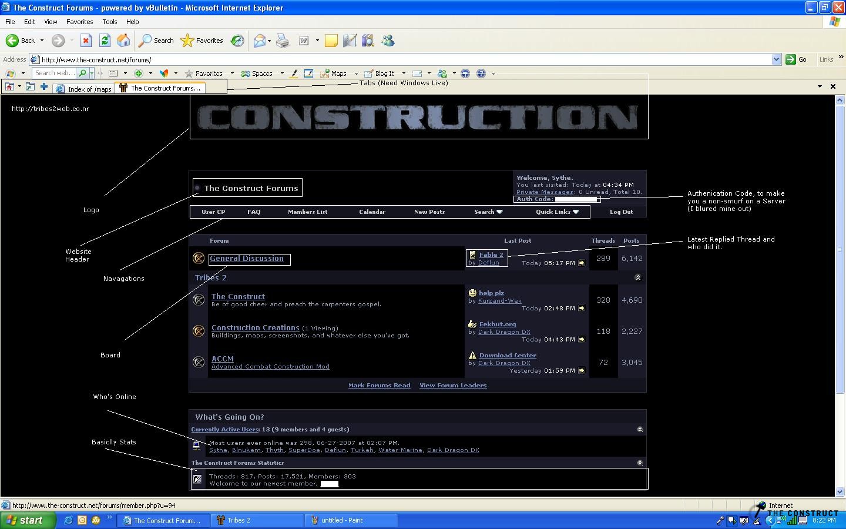Open Construction Creations forum link

click(x=256, y=328)
